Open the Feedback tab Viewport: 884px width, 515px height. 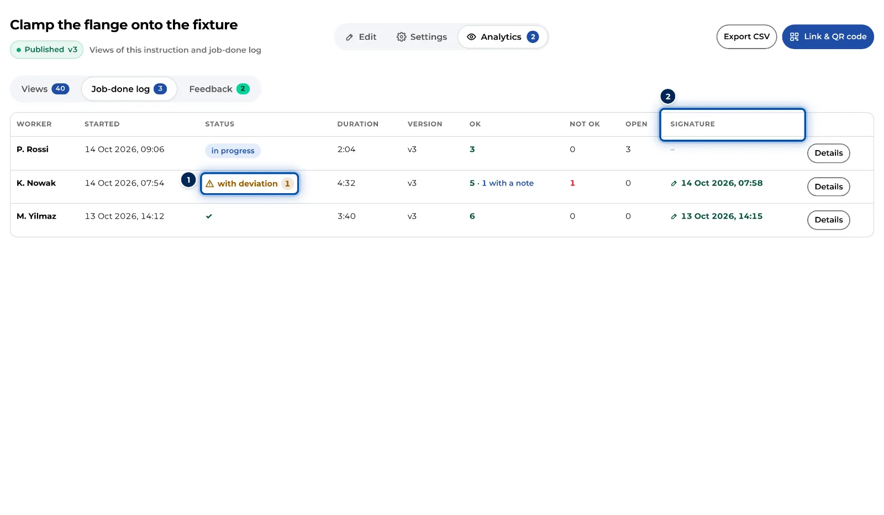click(219, 89)
